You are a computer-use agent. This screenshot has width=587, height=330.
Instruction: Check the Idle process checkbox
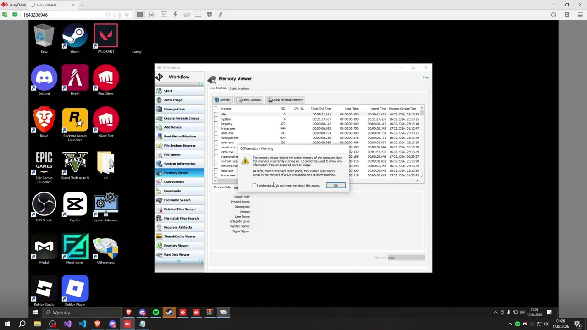pyautogui.click(x=216, y=114)
